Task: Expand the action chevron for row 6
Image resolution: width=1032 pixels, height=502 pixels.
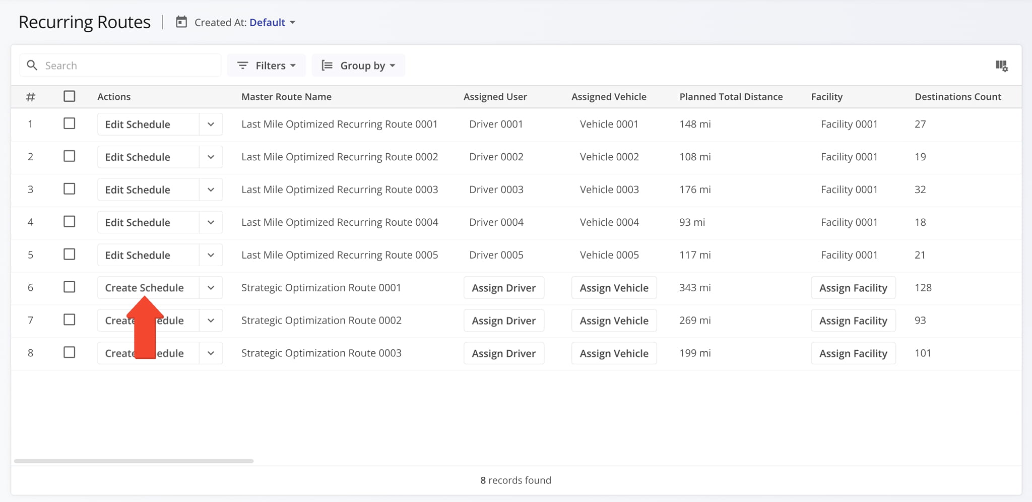Action: coord(211,288)
